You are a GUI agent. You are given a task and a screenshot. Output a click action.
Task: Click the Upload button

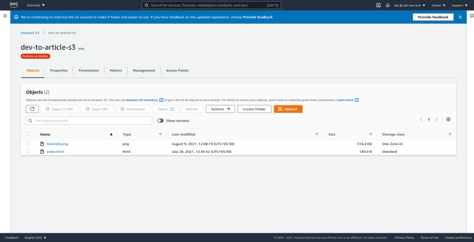[x=288, y=109]
